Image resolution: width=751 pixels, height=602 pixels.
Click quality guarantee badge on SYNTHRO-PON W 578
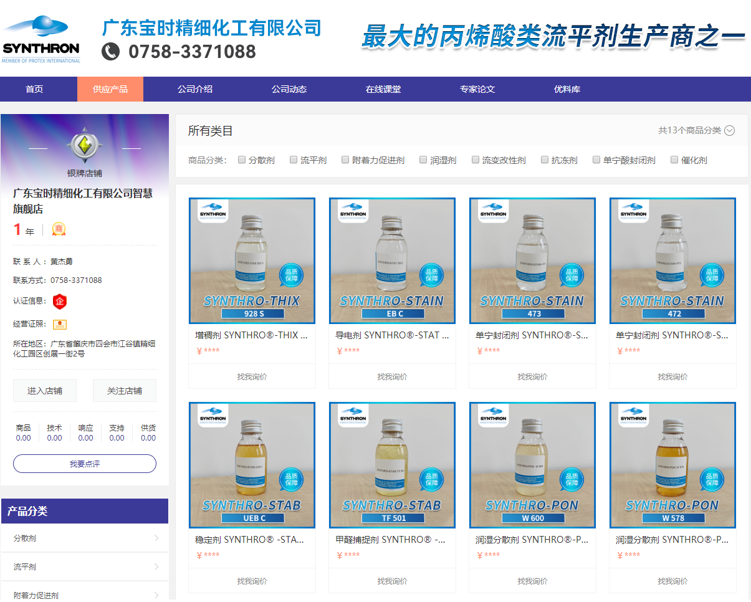point(712,479)
